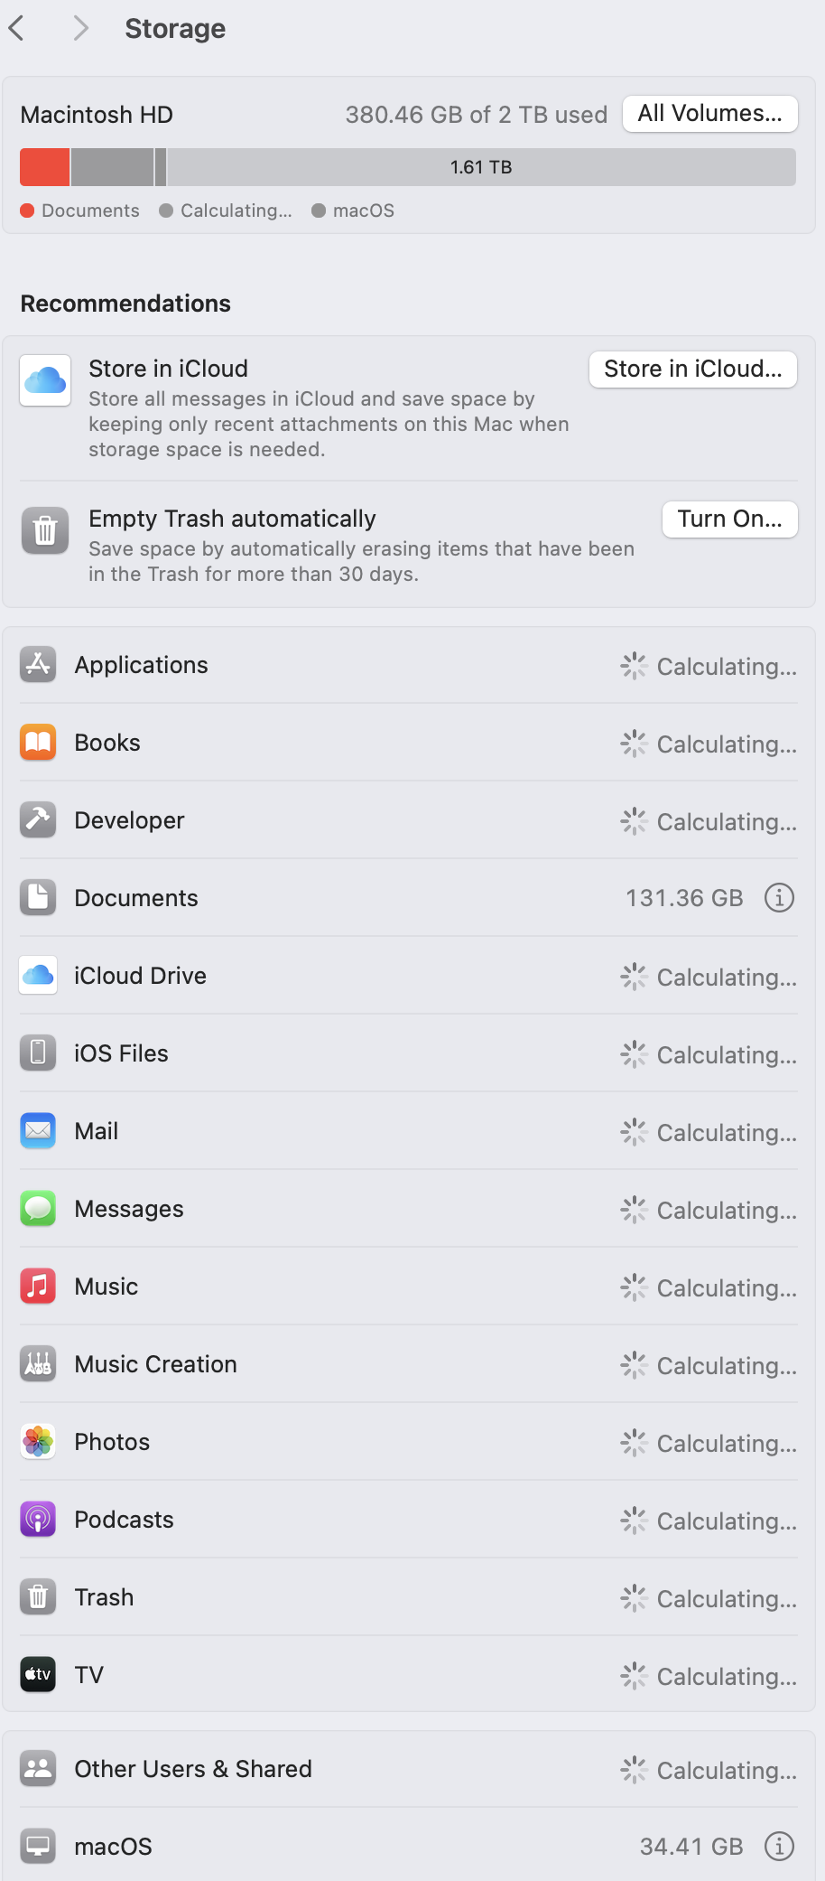Open the All Volumes… selector
The height and width of the screenshot is (1881, 825).
pyautogui.click(x=710, y=114)
